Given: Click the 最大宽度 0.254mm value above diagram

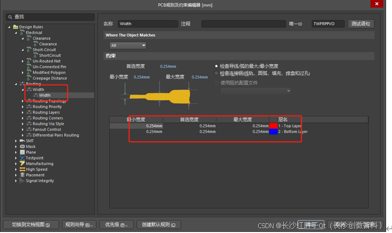Looking at the screenshot, I should [x=200, y=77].
